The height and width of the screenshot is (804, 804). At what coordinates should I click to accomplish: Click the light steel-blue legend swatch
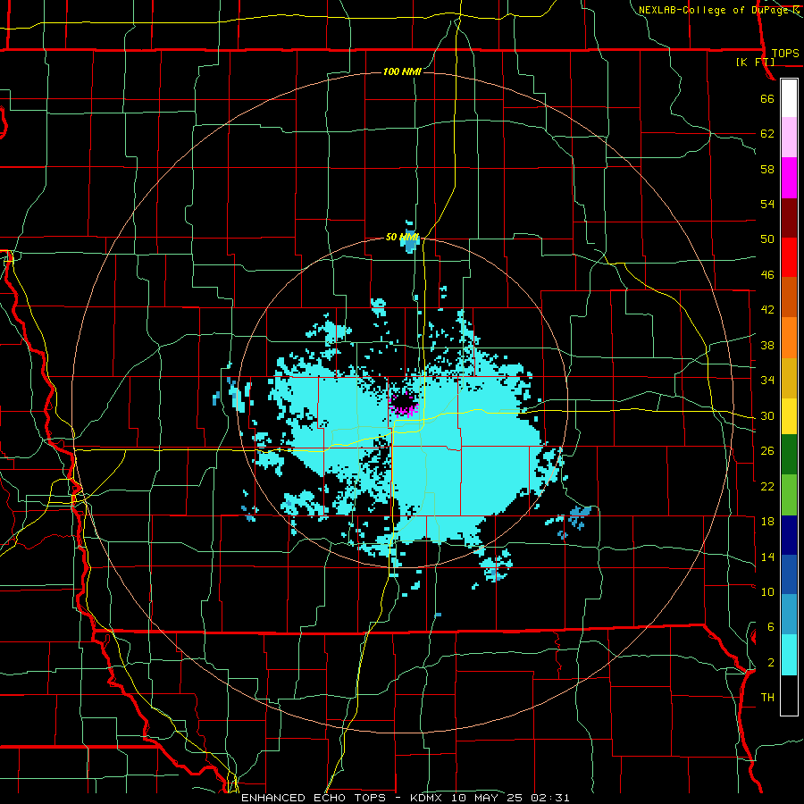point(789,615)
